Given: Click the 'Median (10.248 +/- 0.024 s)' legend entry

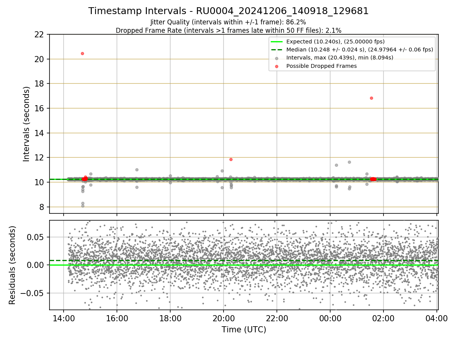Looking at the screenshot, I should click(360, 50).
